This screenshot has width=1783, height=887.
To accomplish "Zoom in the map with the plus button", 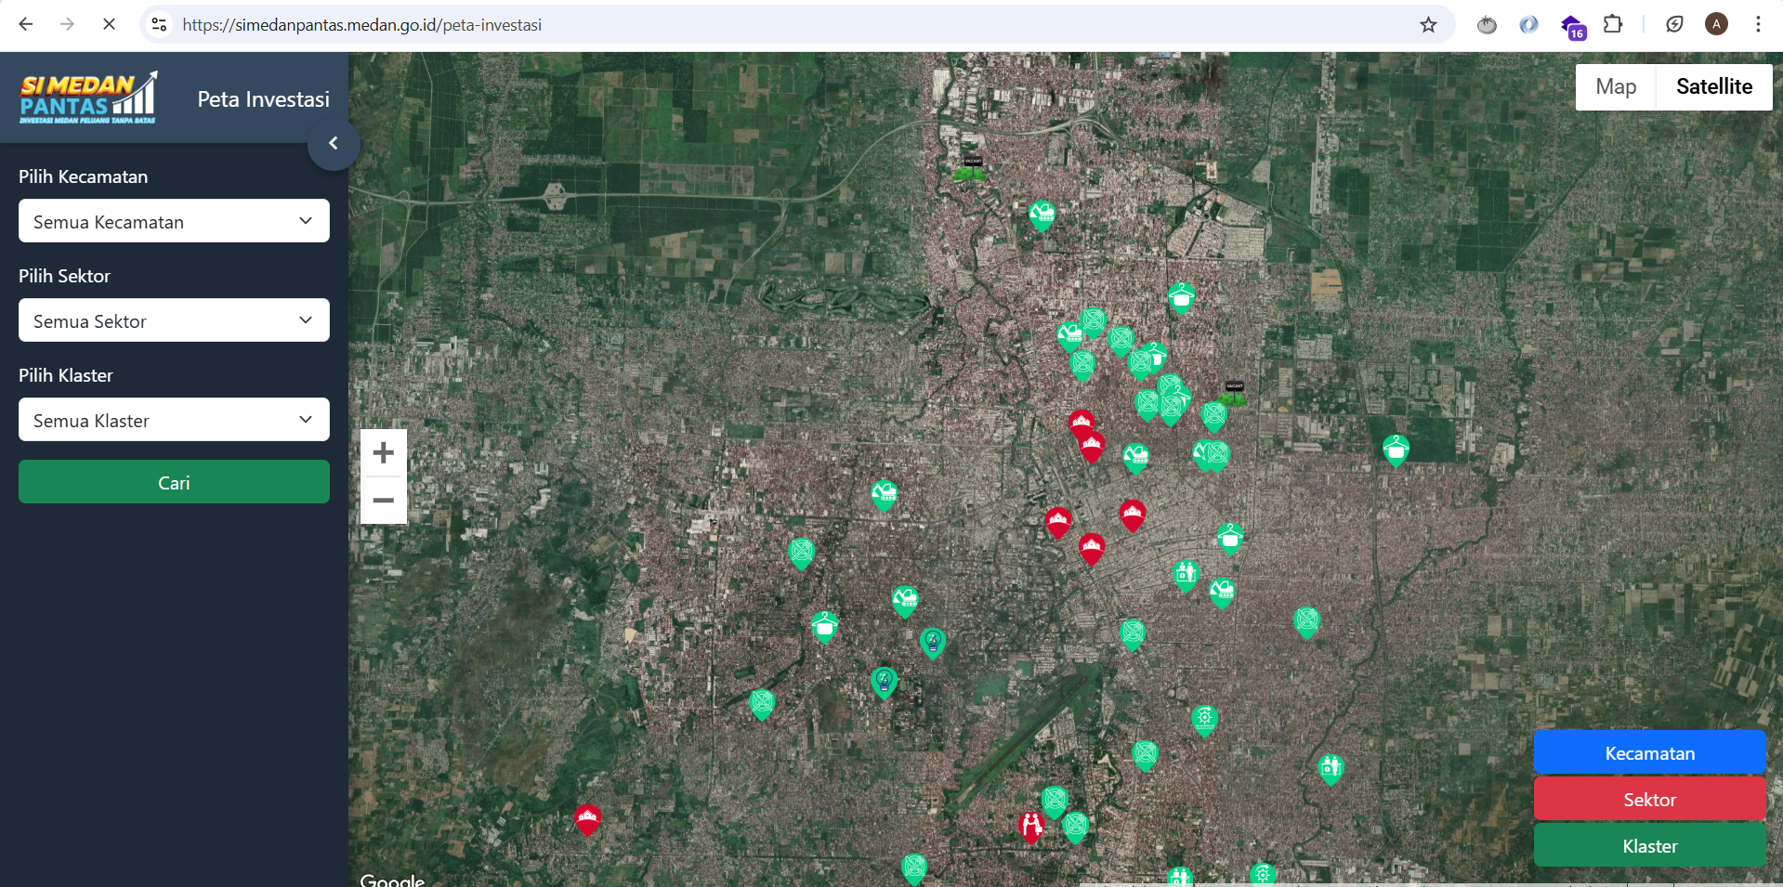I will tap(384, 453).
